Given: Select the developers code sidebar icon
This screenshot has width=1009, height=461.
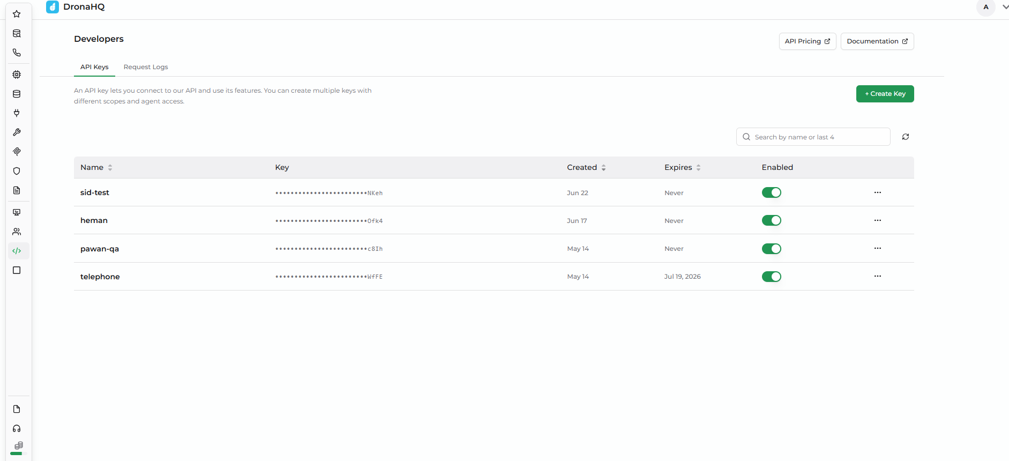Looking at the screenshot, I should [17, 251].
